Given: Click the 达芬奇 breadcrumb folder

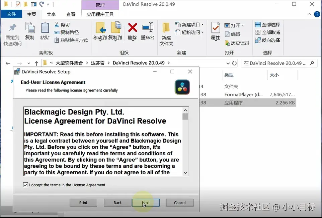Looking at the screenshot, I should 98,63.
